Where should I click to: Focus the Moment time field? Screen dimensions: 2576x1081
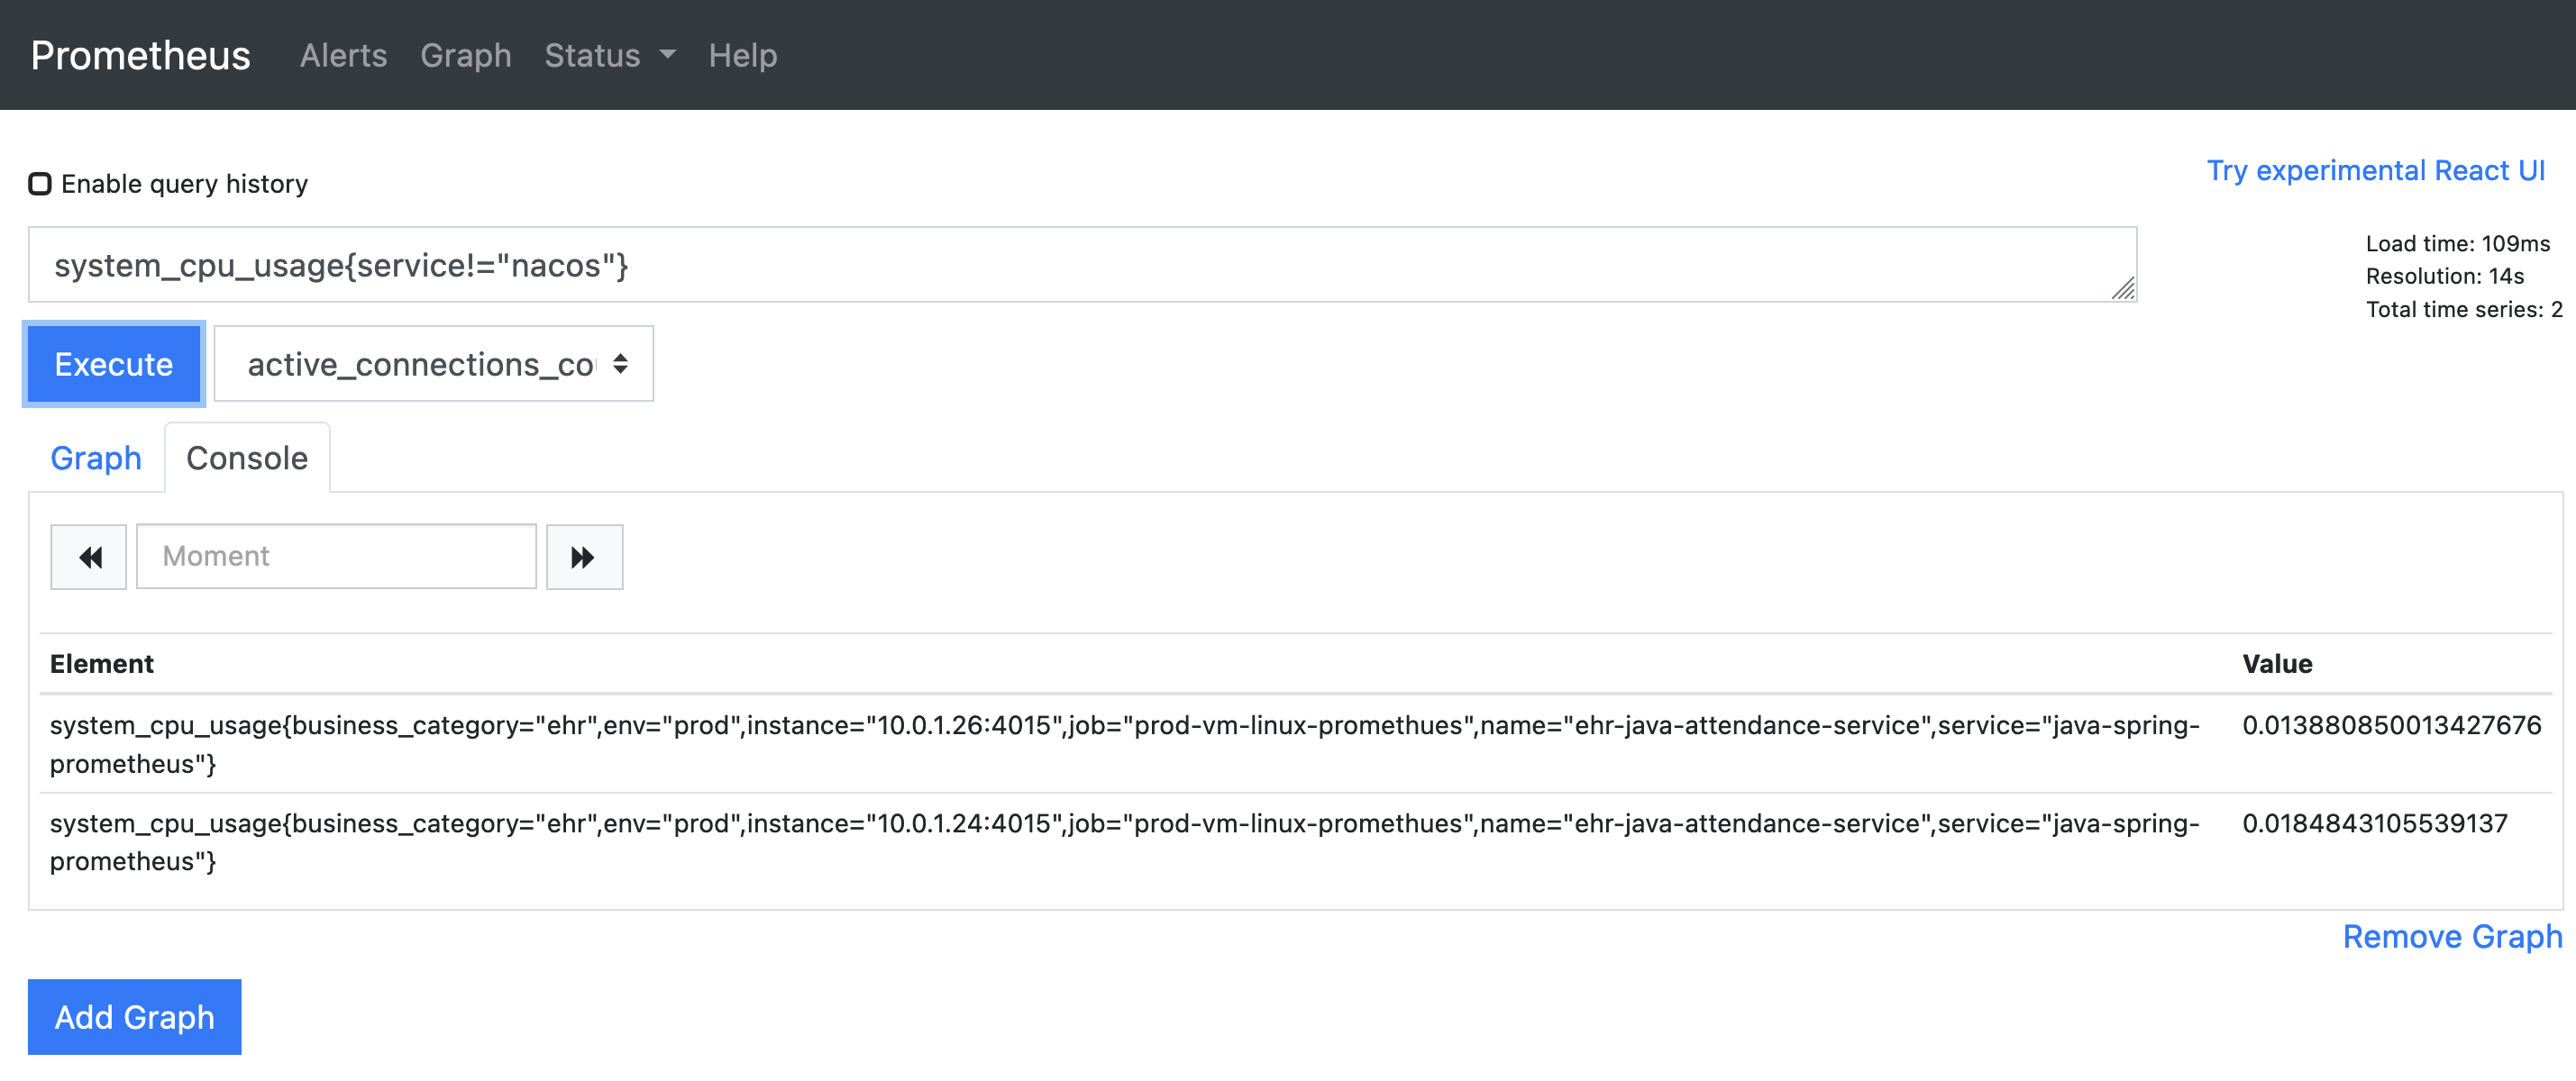point(336,557)
